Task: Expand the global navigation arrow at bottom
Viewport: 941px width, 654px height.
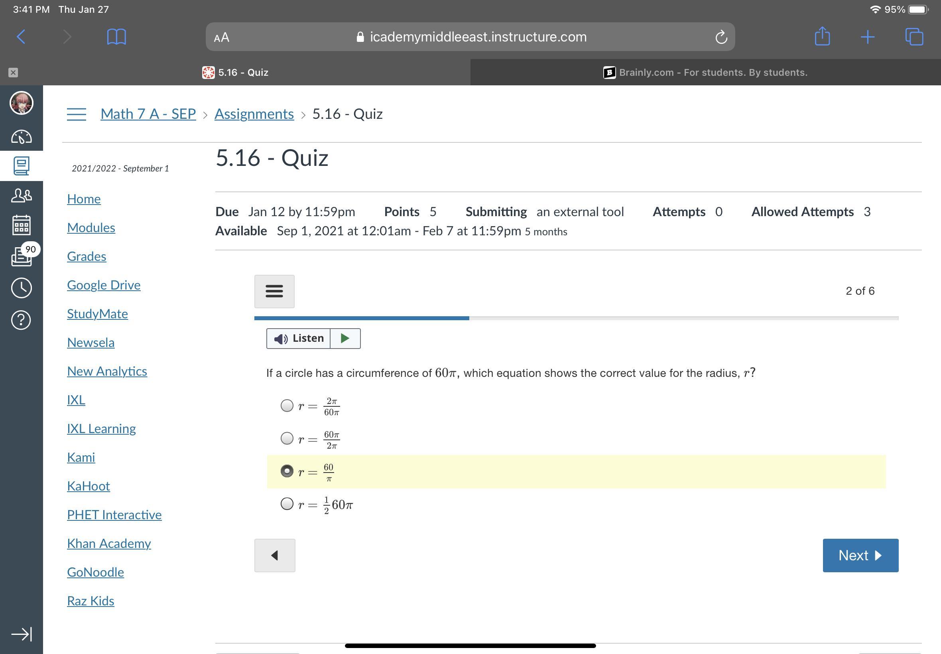Action: (x=21, y=634)
